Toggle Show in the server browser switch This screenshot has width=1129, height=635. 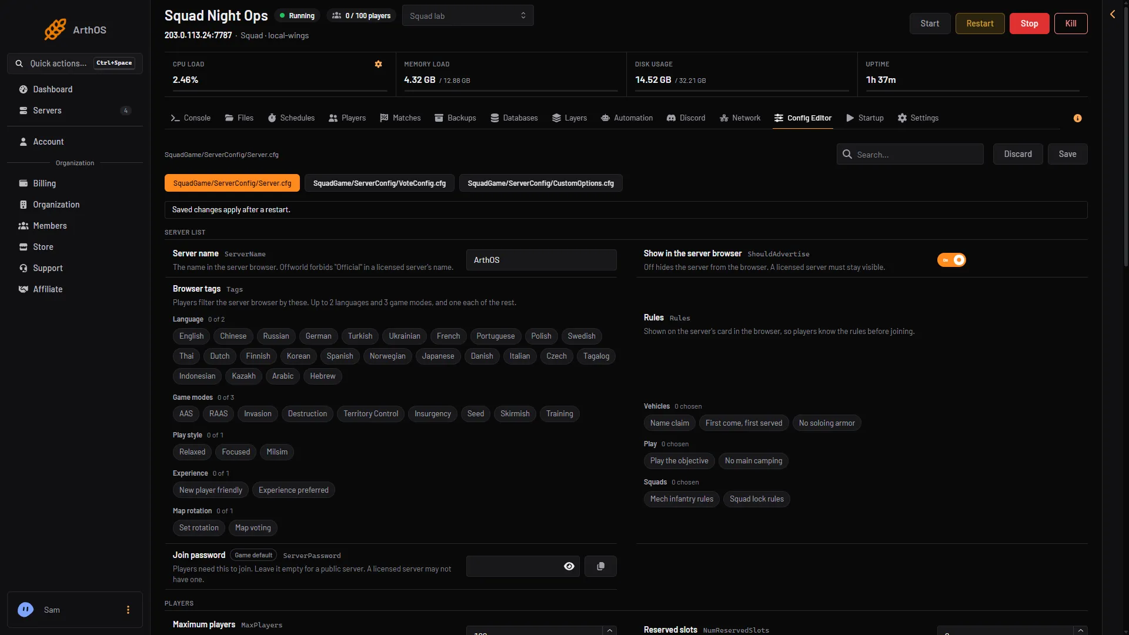(951, 260)
